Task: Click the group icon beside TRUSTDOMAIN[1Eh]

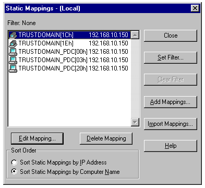Action: click(13, 43)
